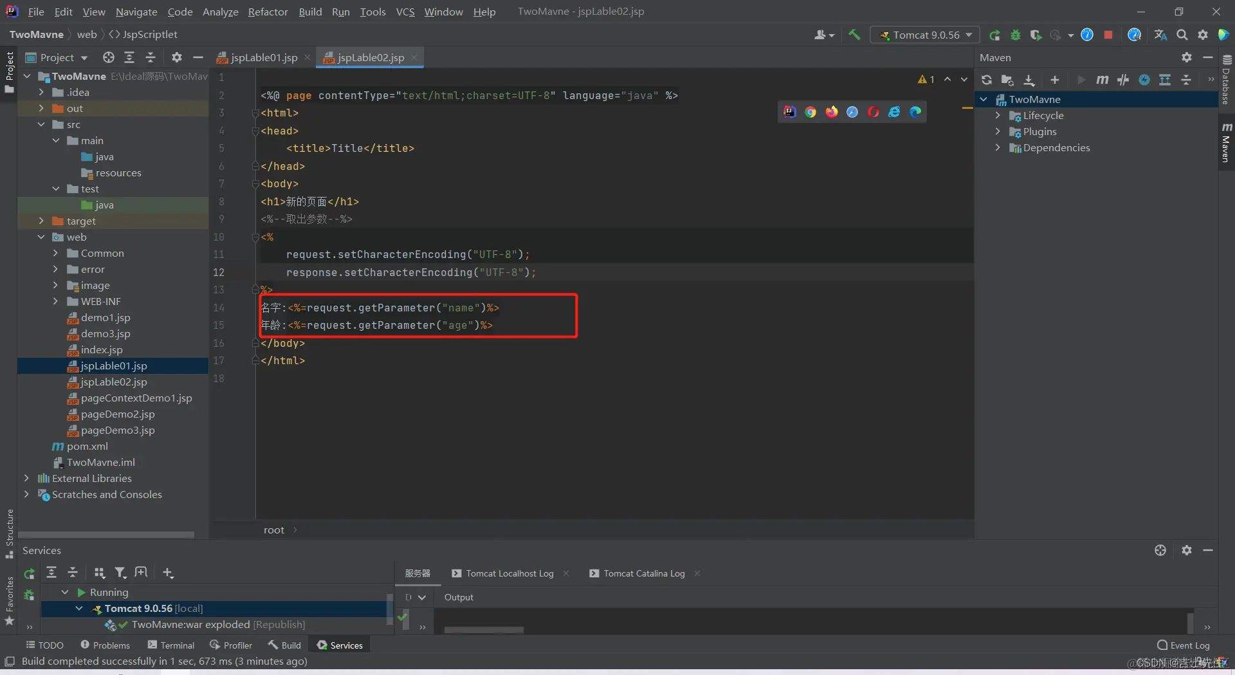This screenshot has width=1235, height=675.
Task: Go to next highlighted error arrow
Action: (x=964, y=79)
